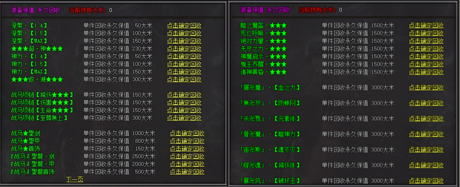The height and width of the screenshot is (187, 460).
Task: Click recycle link for 涅槃·【1.4】
Action: coord(184,26)
